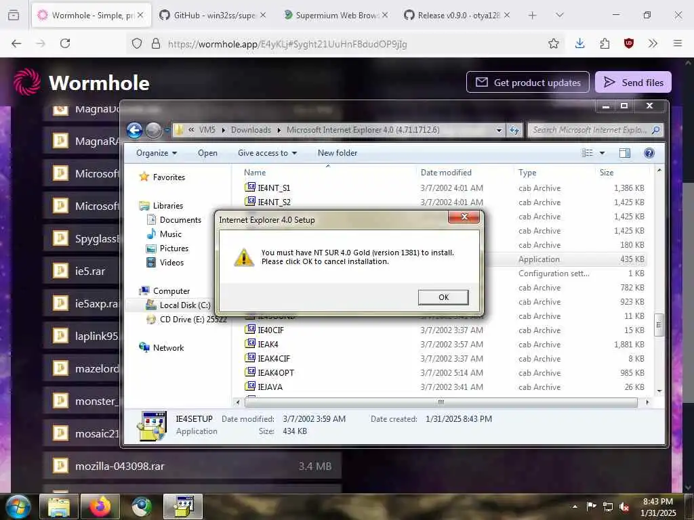The width and height of the screenshot is (694, 520).
Task: Bookmark this page with star icon
Action: click(x=553, y=43)
